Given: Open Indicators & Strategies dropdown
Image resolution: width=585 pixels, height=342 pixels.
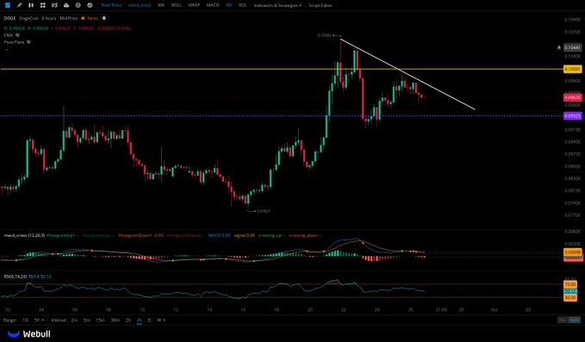Looking at the screenshot, I should pyautogui.click(x=277, y=5).
